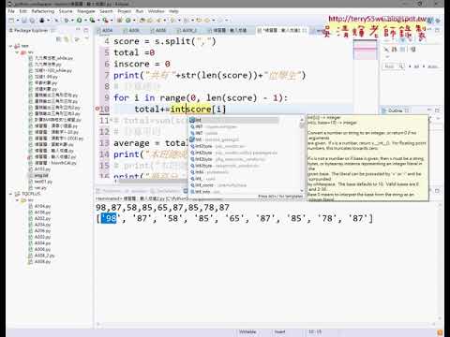Open the Run menu
This screenshot has width=450, height=337.
(x=140, y=11)
